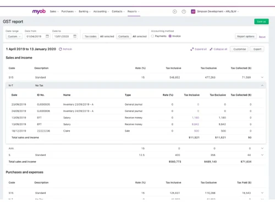Open the Date range Custom dropdown

14,36
